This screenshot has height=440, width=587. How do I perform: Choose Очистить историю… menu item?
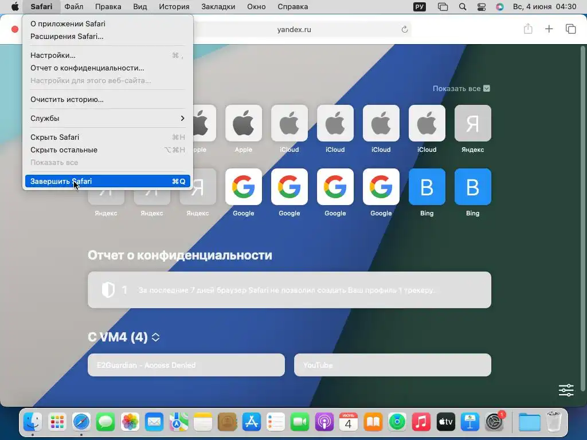click(108, 100)
